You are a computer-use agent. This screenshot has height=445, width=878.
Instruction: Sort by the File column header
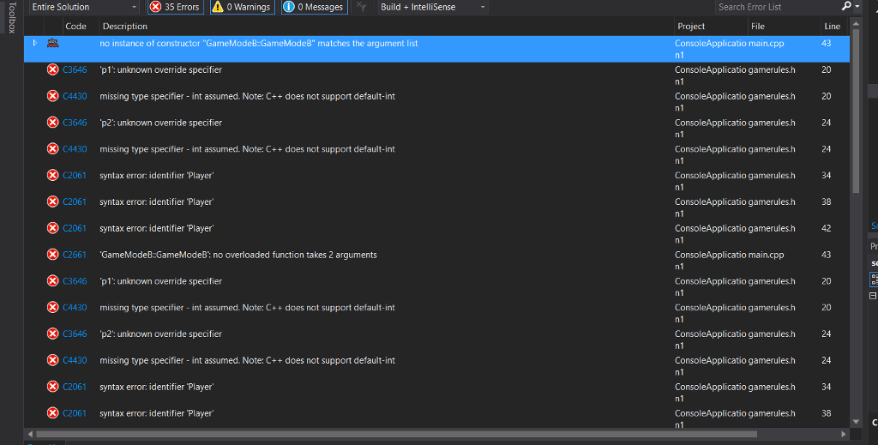pyautogui.click(x=758, y=27)
